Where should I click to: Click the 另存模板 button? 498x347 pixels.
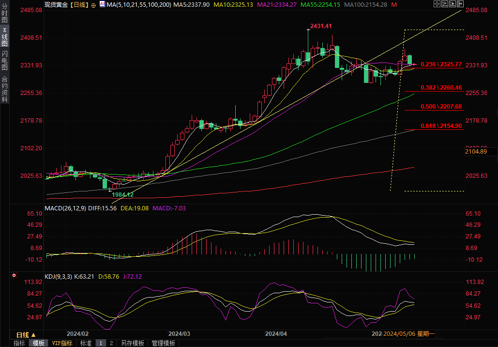click(x=132, y=343)
